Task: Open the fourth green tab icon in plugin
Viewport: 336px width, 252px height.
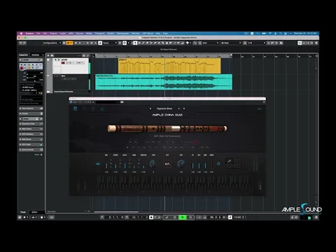Action: pyautogui.click(x=102, y=108)
